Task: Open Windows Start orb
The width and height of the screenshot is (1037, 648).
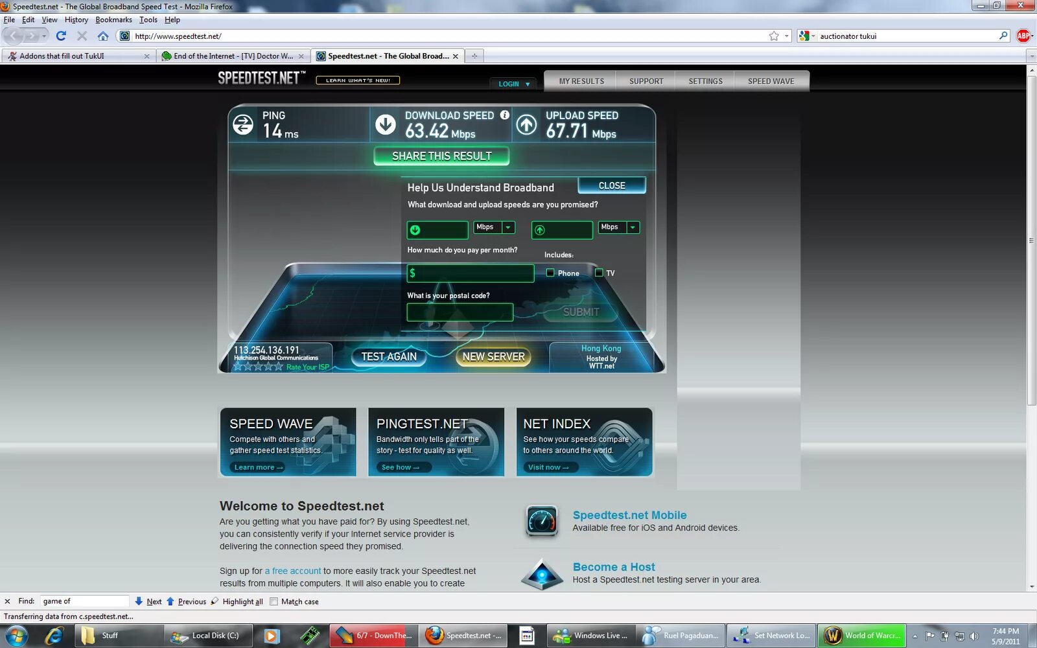Action: 17,636
